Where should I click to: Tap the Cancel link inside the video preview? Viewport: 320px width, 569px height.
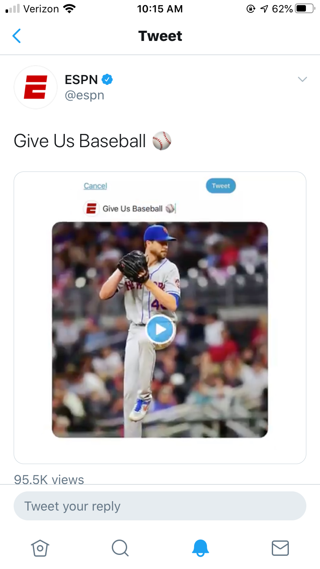pyautogui.click(x=95, y=186)
